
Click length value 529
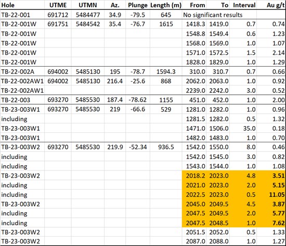pos(166,109)
